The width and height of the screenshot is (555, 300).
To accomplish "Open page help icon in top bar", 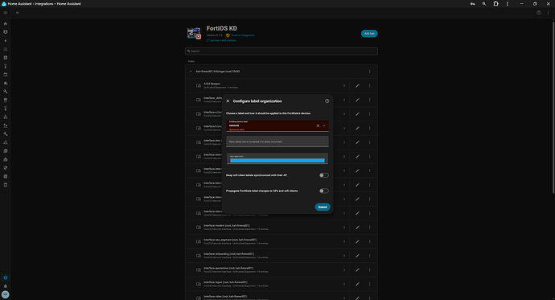I will (539, 13).
